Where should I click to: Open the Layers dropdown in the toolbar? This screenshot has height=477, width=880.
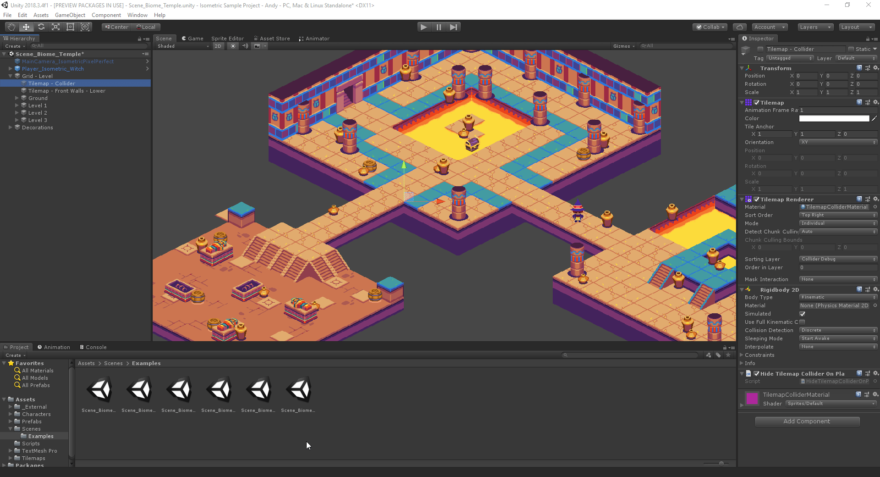814,27
